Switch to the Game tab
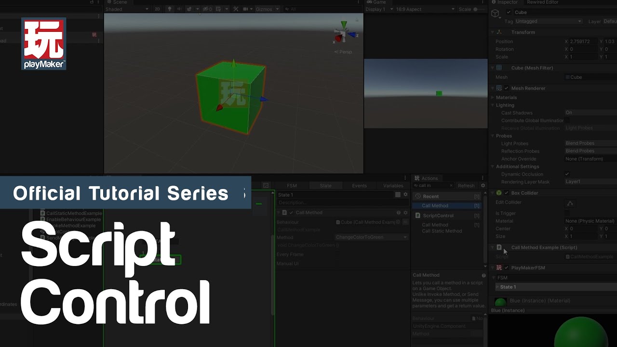 (x=376, y=2)
